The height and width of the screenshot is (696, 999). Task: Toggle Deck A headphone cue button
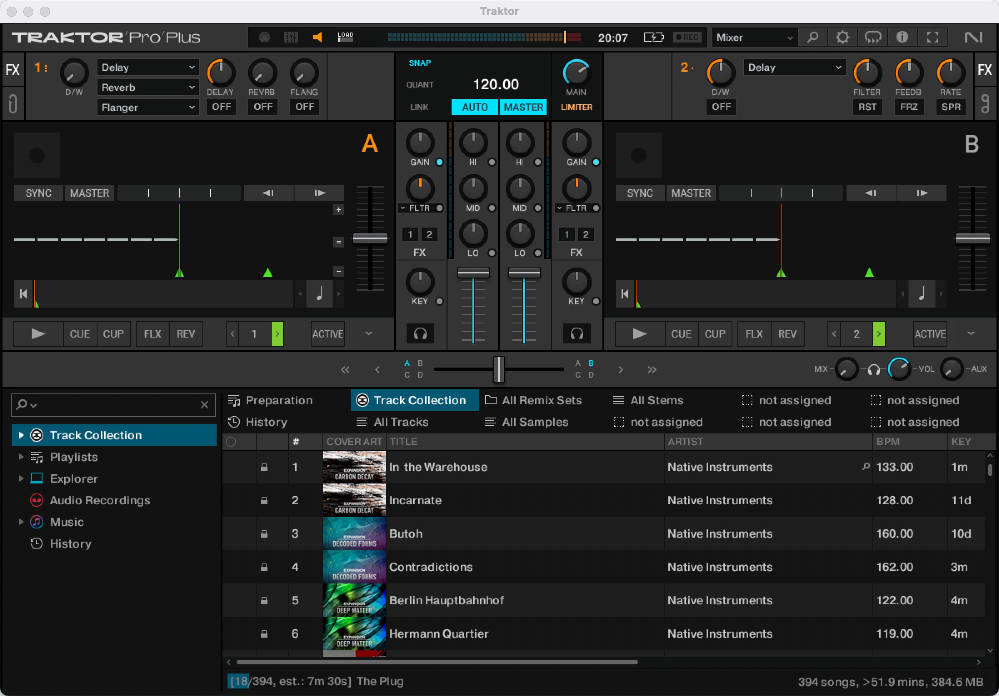point(420,334)
